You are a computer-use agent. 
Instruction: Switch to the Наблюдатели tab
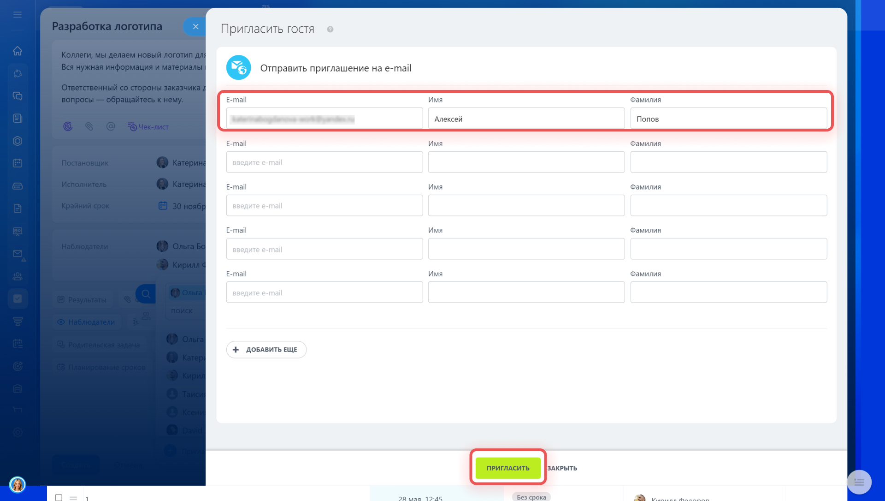click(86, 322)
